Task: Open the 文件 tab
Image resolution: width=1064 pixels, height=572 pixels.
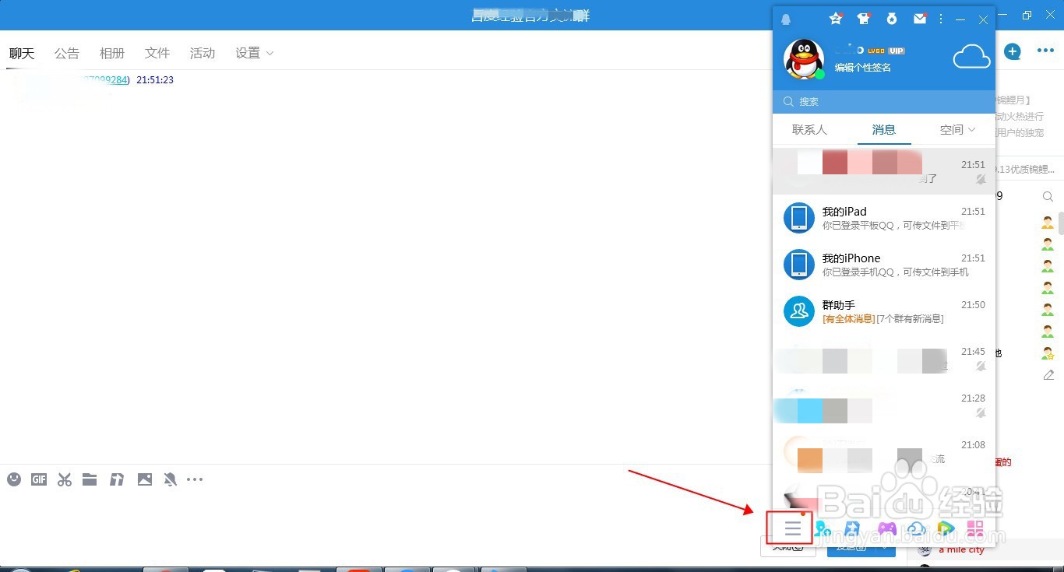Action: (157, 53)
